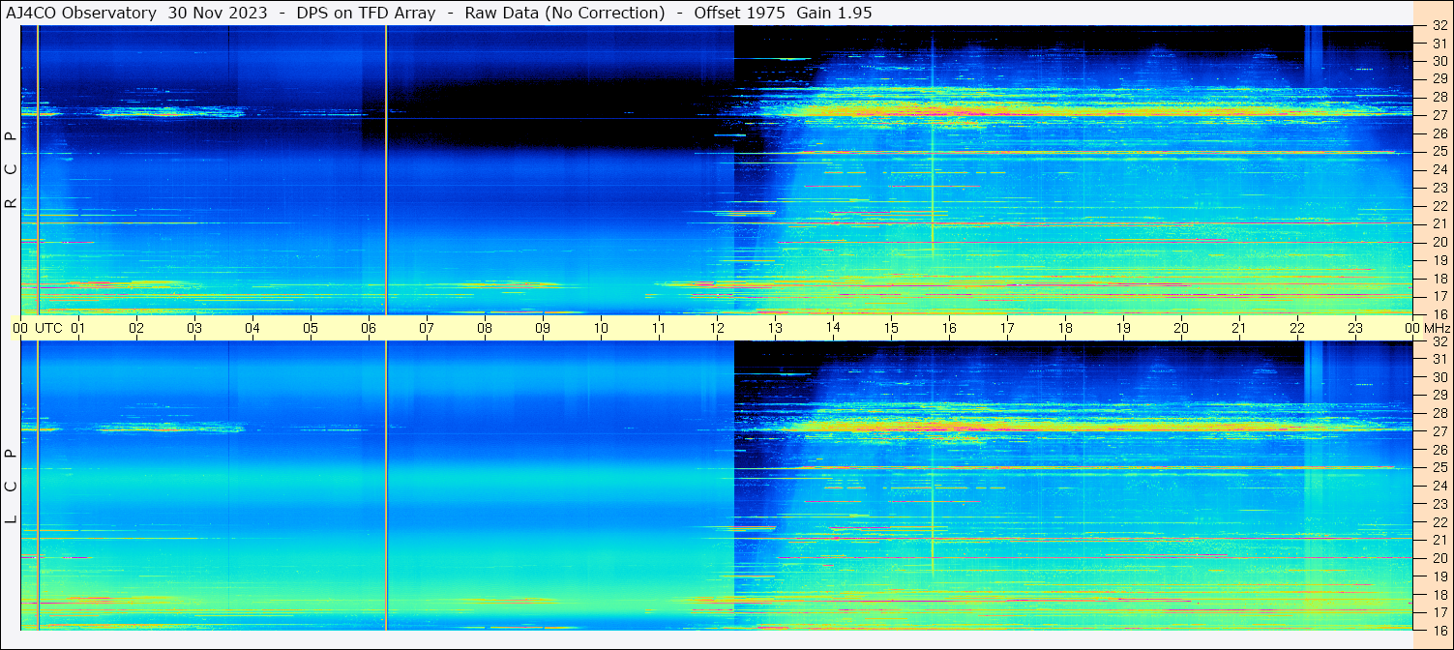1454x650 pixels.
Task: Select the 30 MHz tick in the LCP panel
Action: click(1439, 377)
